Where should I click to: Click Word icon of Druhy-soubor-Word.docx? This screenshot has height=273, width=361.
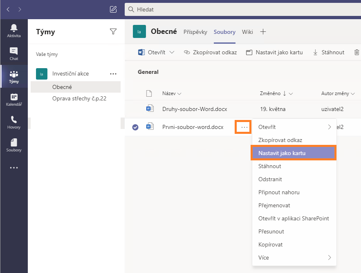[x=150, y=109]
